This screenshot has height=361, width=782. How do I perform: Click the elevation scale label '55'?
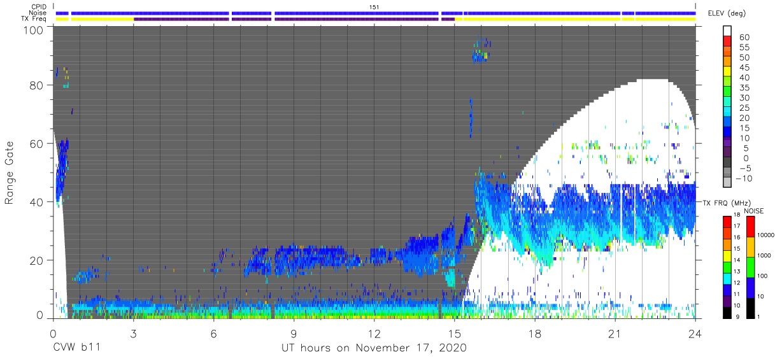[744, 47]
